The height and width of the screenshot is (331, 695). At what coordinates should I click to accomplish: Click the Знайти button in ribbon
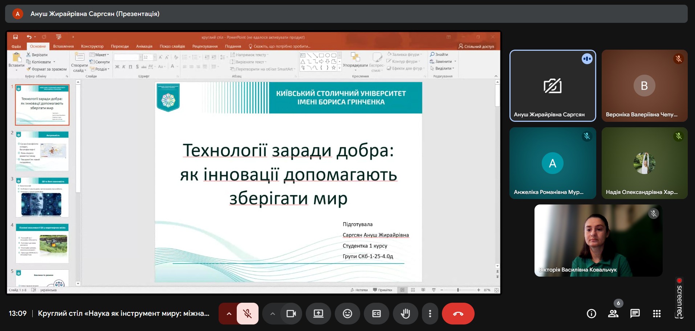pyautogui.click(x=439, y=54)
